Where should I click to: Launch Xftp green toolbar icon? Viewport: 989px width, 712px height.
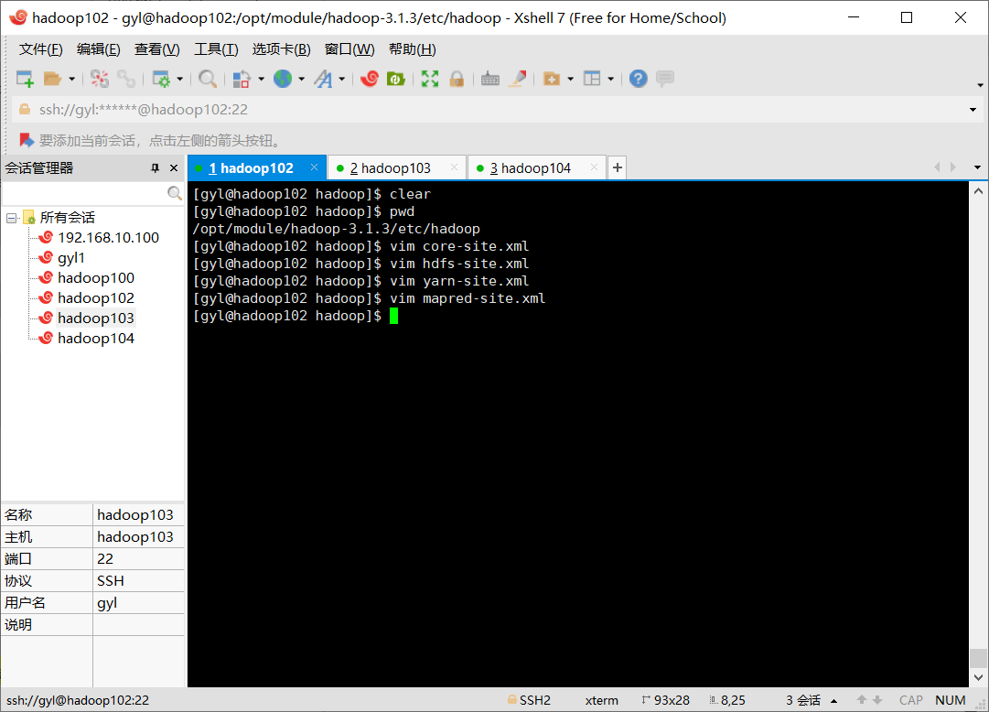[396, 79]
